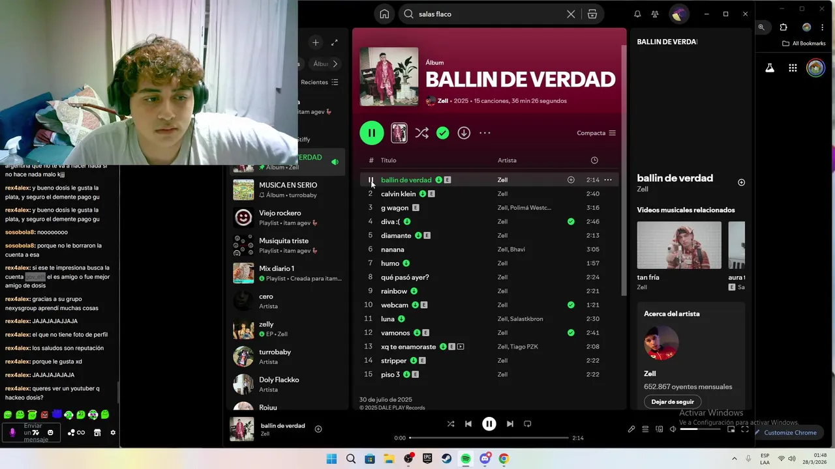The height and width of the screenshot is (469, 835).
Task: Open the lyrics microphone icon in the player bar
Action: (631, 429)
